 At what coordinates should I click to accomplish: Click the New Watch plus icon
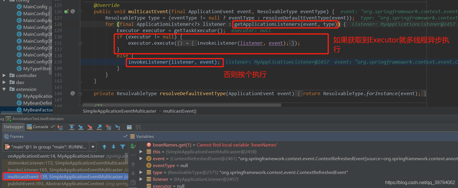point(133,146)
